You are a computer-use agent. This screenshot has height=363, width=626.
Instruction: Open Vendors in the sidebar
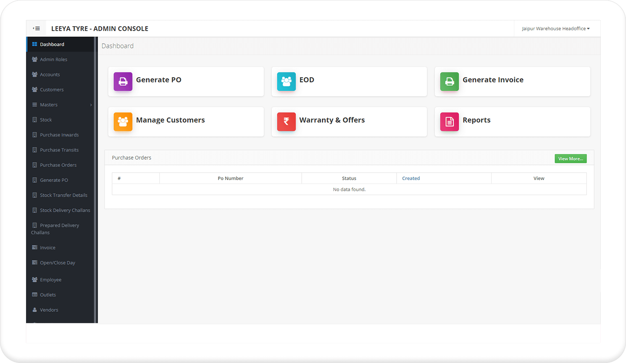pos(60,310)
